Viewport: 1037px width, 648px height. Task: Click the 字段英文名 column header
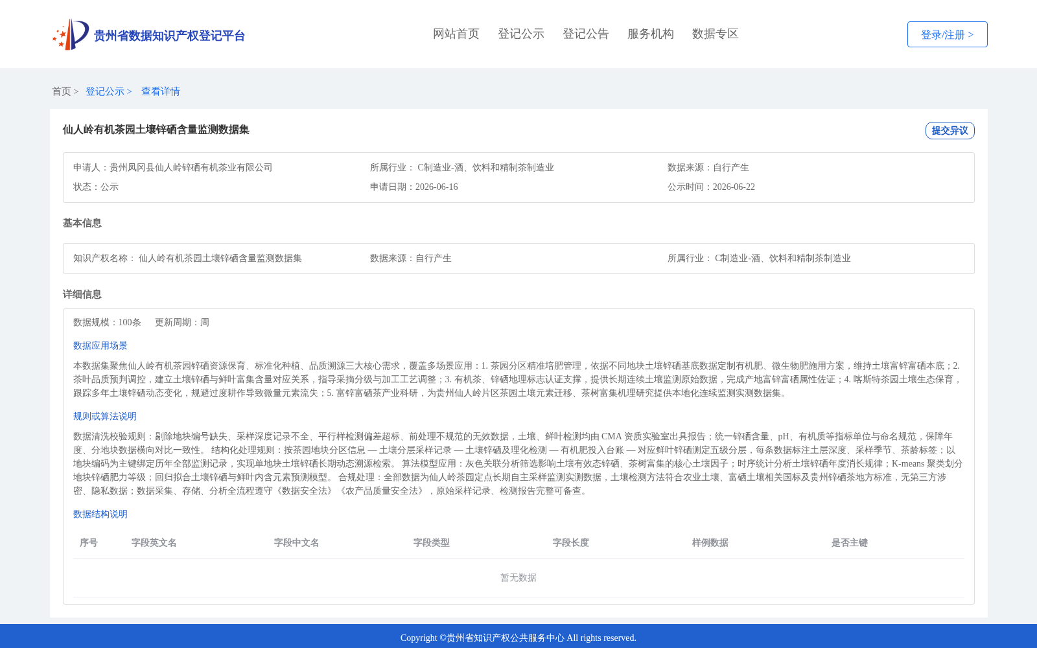154,543
